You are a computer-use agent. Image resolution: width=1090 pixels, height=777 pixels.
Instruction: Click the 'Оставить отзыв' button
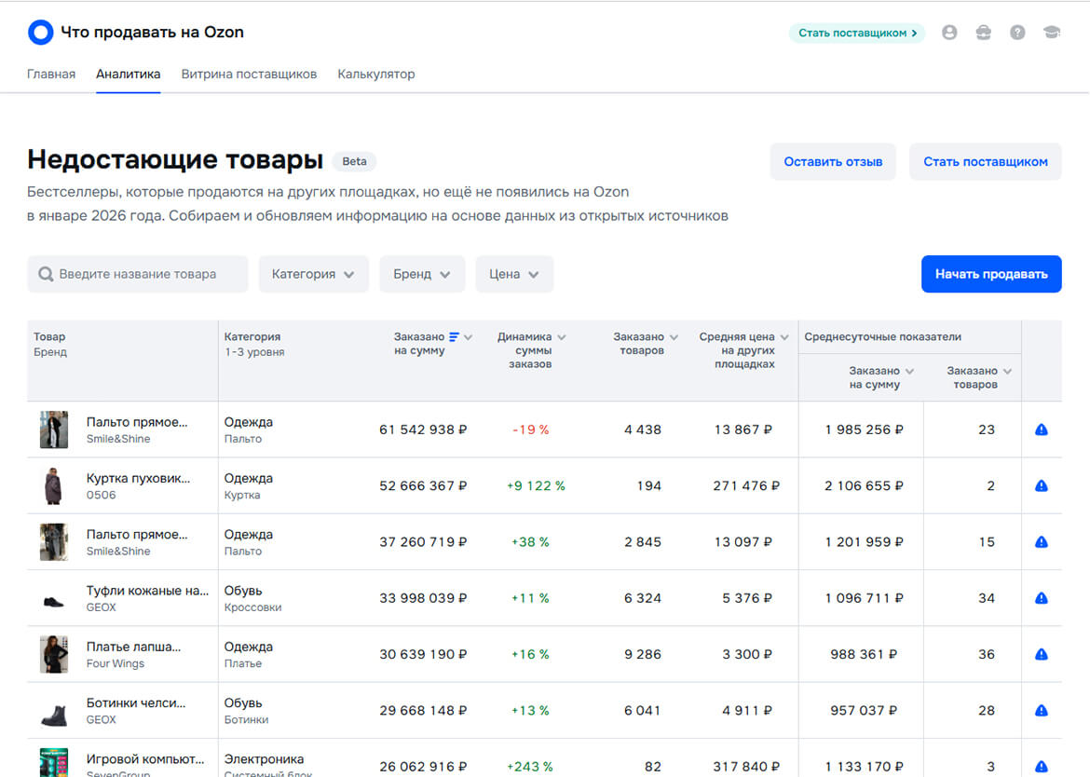[x=832, y=161]
